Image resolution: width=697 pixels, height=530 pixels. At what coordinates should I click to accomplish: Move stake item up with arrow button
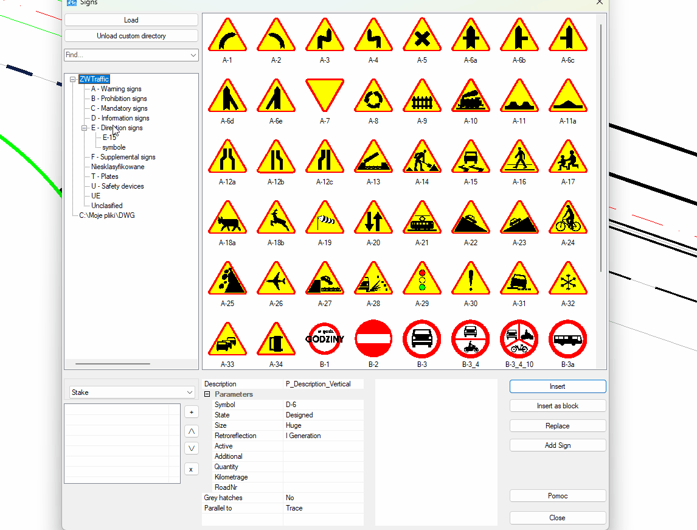(192, 431)
